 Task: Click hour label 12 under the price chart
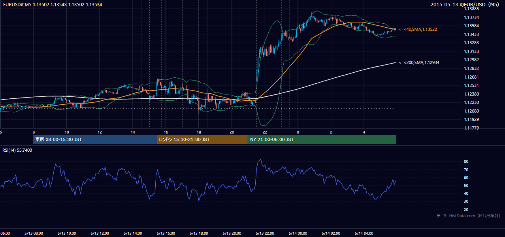click(x=100, y=132)
